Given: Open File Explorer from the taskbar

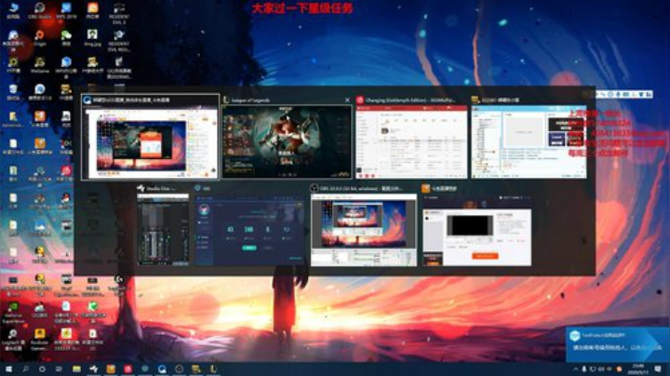Looking at the screenshot, I should [x=76, y=369].
